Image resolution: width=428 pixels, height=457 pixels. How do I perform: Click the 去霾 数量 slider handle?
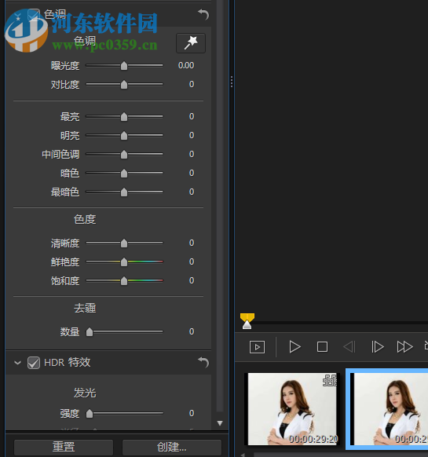pyautogui.click(x=90, y=331)
